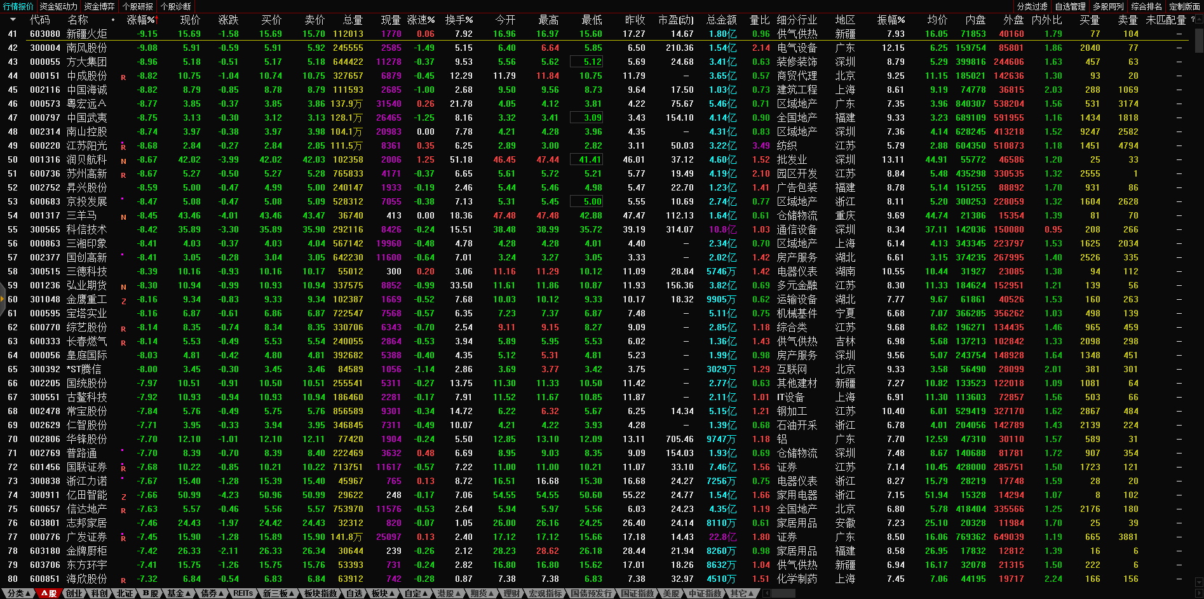
Task: Open the 个股诊断 tab
Action: point(175,6)
